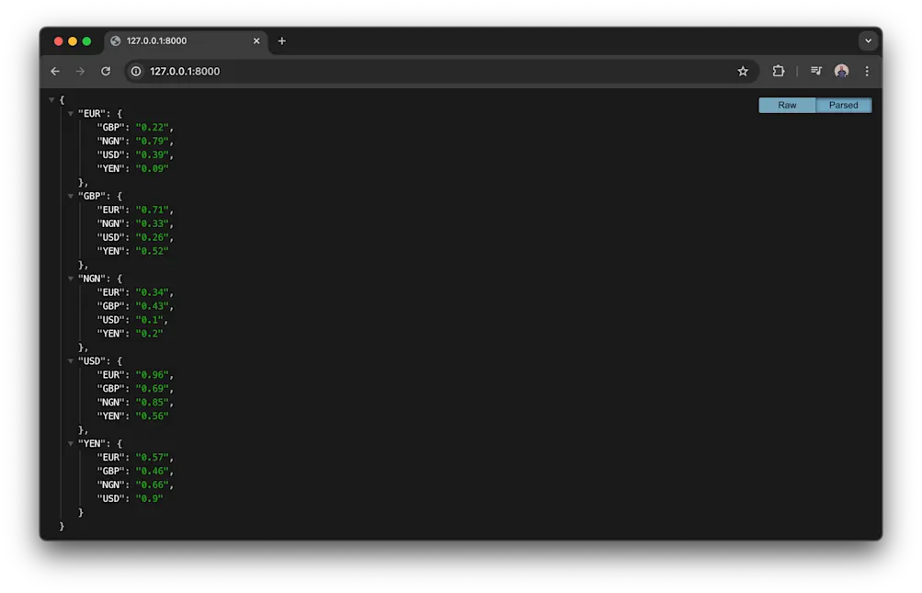Click the forward navigation arrow
The width and height of the screenshot is (922, 593).
pos(80,71)
